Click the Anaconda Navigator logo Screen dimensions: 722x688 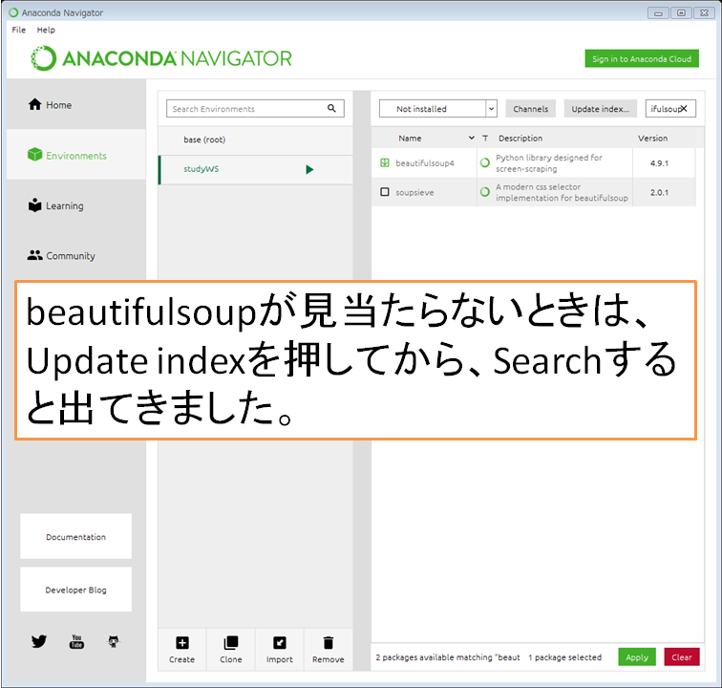(x=161, y=58)
